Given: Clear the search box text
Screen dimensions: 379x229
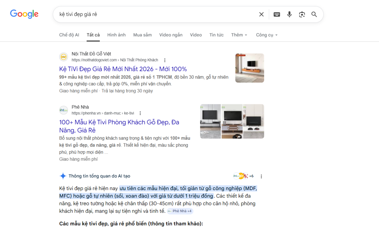Looking at the screenshot, I should pyautogui.click(x=261, y=14).
